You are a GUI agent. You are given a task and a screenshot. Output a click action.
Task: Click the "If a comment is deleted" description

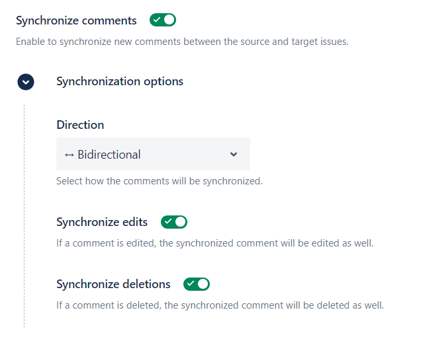[220, 305]
